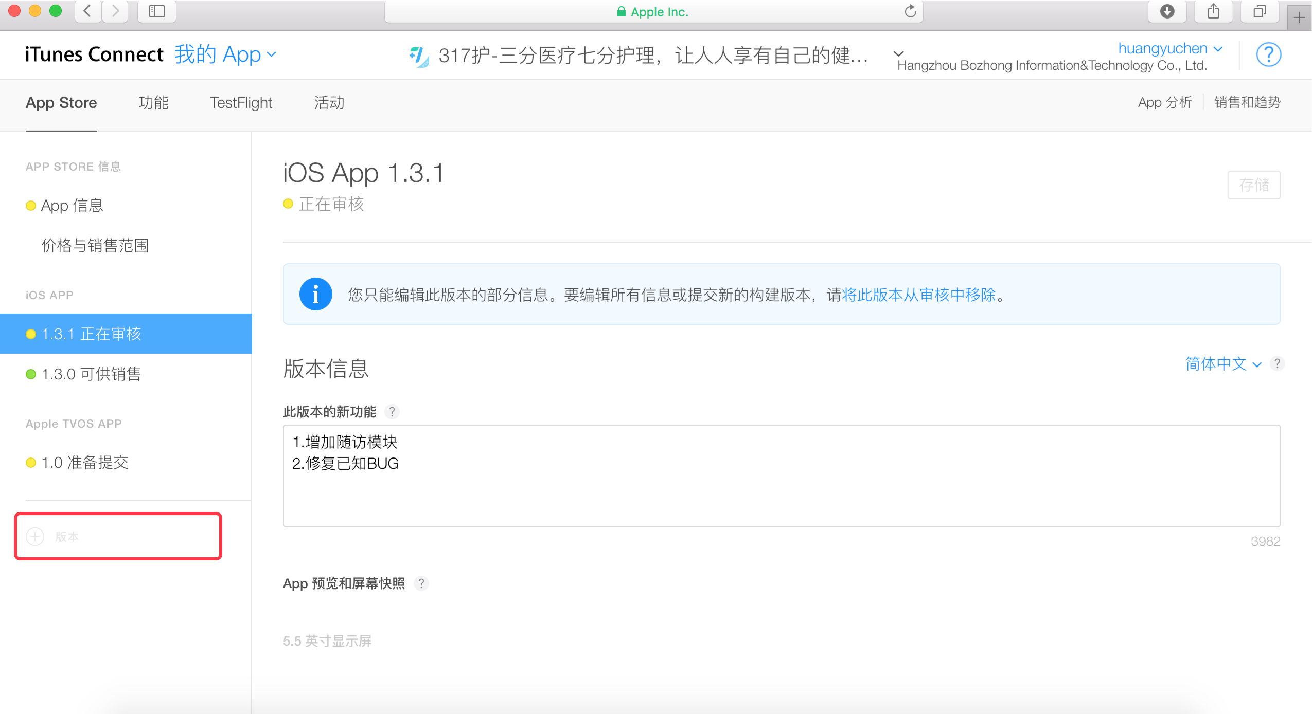Open the iTunes Connect help question mark
The width and height of the screenshot is (1312, 714).
(x=1268, y=54)
